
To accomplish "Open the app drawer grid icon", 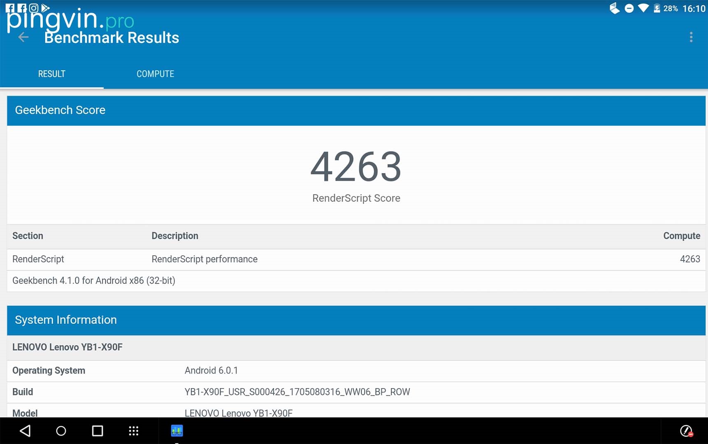I will (133, 431).
